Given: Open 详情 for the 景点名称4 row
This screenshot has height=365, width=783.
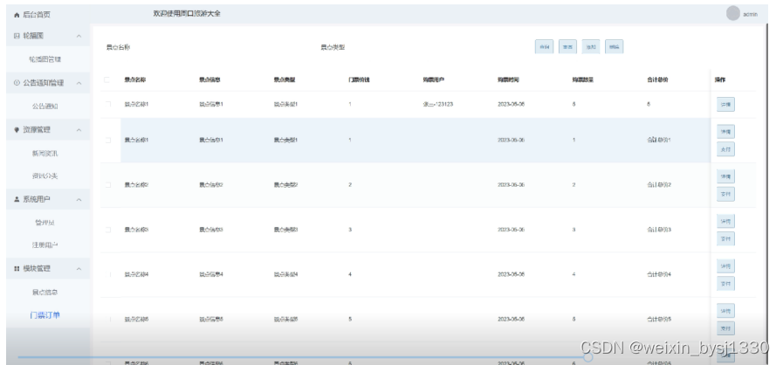Looking at the screenshot, I should pyautogui.click(x=725, y=266).
